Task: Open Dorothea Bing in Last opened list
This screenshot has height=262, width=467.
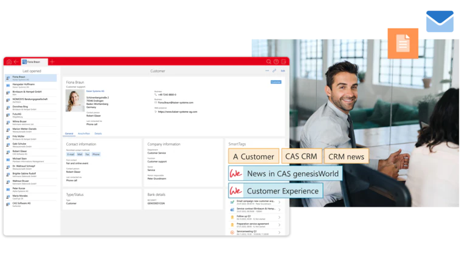Action: 30,107
